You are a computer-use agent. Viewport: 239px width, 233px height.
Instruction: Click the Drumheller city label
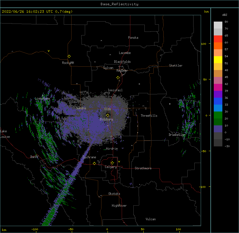tap(177, 135)
